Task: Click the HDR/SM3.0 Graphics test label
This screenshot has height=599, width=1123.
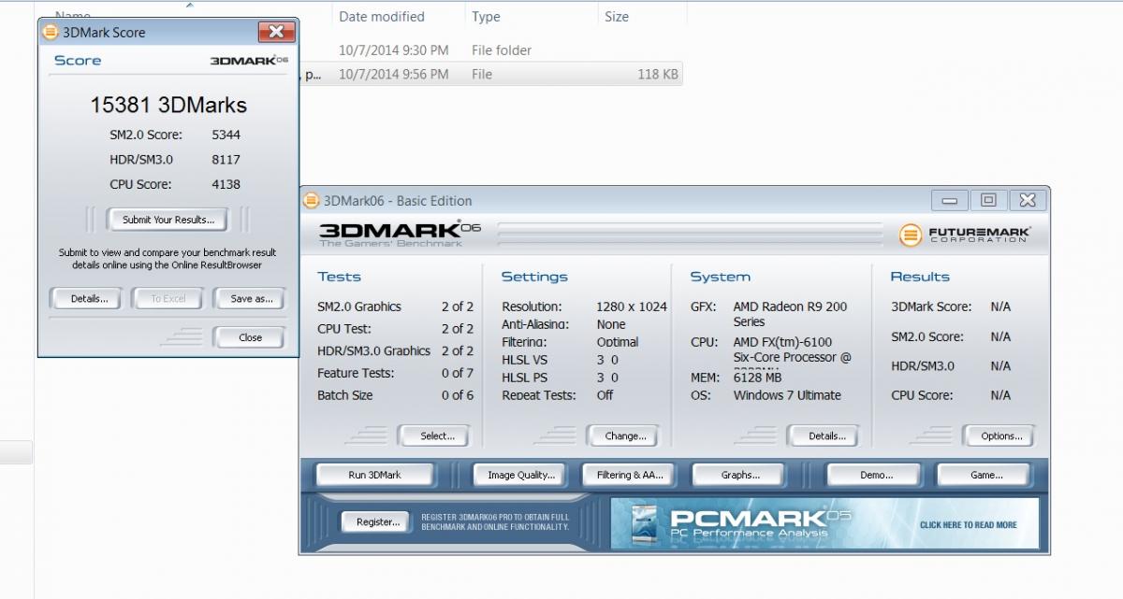Action: point(374,351)
